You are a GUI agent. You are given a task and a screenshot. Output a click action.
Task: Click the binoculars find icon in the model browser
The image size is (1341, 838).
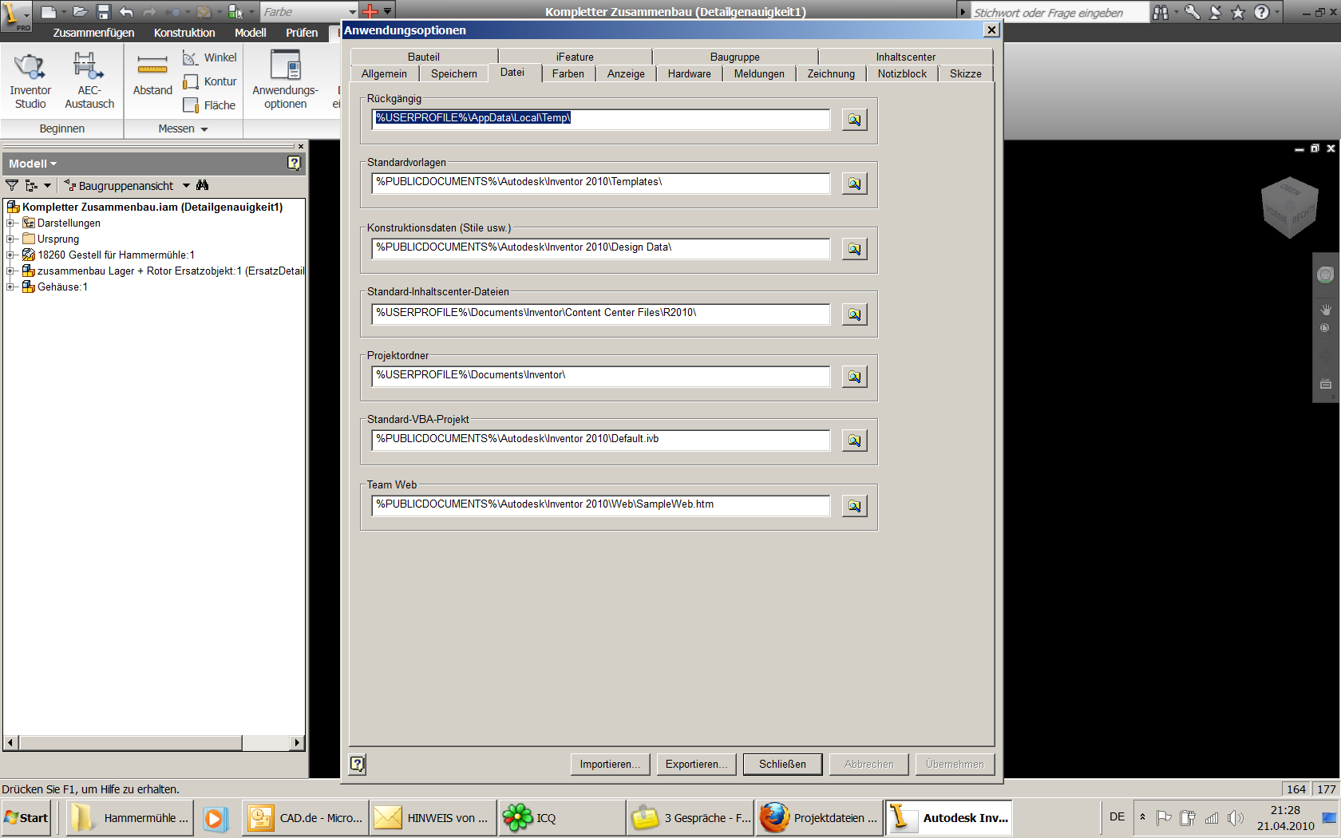(203, 185)
